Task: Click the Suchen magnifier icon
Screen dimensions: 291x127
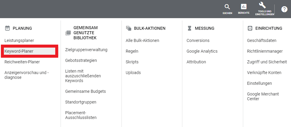Action: click(227, 7)
